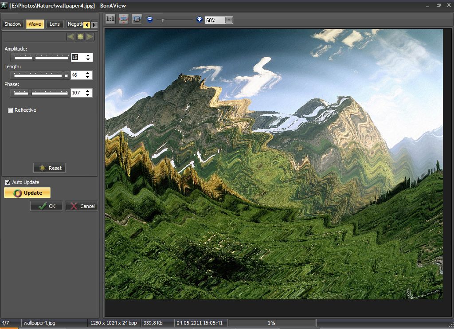Click the left arrow icon above Amplitude
Screen dimensions: 454x329
pyautogui.click(x=70, y=37)
